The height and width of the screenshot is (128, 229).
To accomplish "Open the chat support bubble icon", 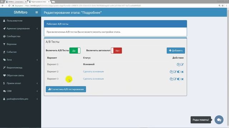I will 219,120.
